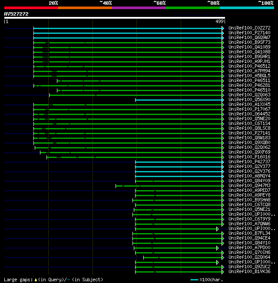Select hit UniRef100_P27140
278x283 pixels.
(249, 33)
